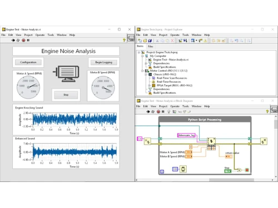278x208 pixels.
Task: Click the Stop button on front panel
Action: 66,95
